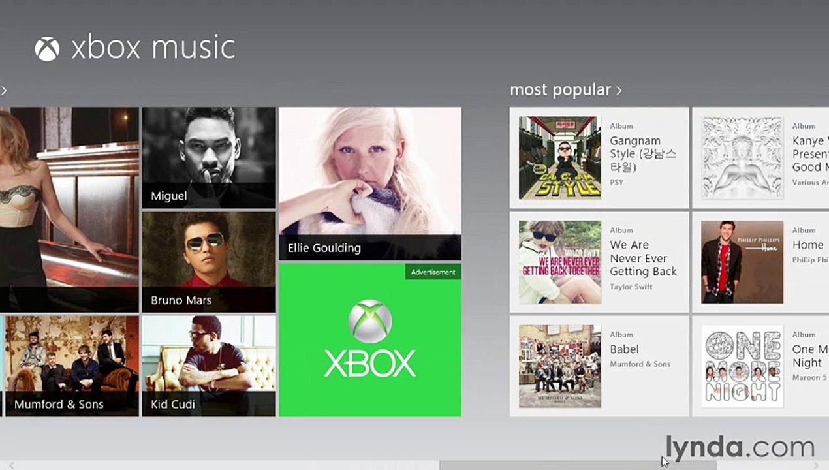Select the Kanye West Good Music album cover
The width and height of the screenshot is (829, 470).
742,158
